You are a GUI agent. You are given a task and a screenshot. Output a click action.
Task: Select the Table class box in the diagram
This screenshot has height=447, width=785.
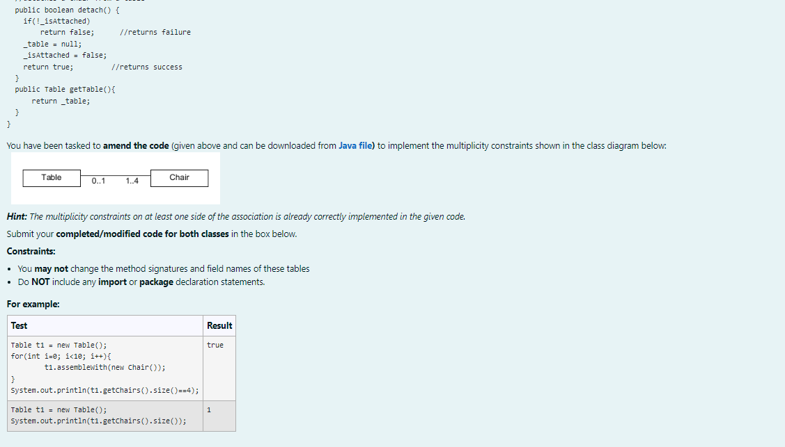tap(52, 177)
